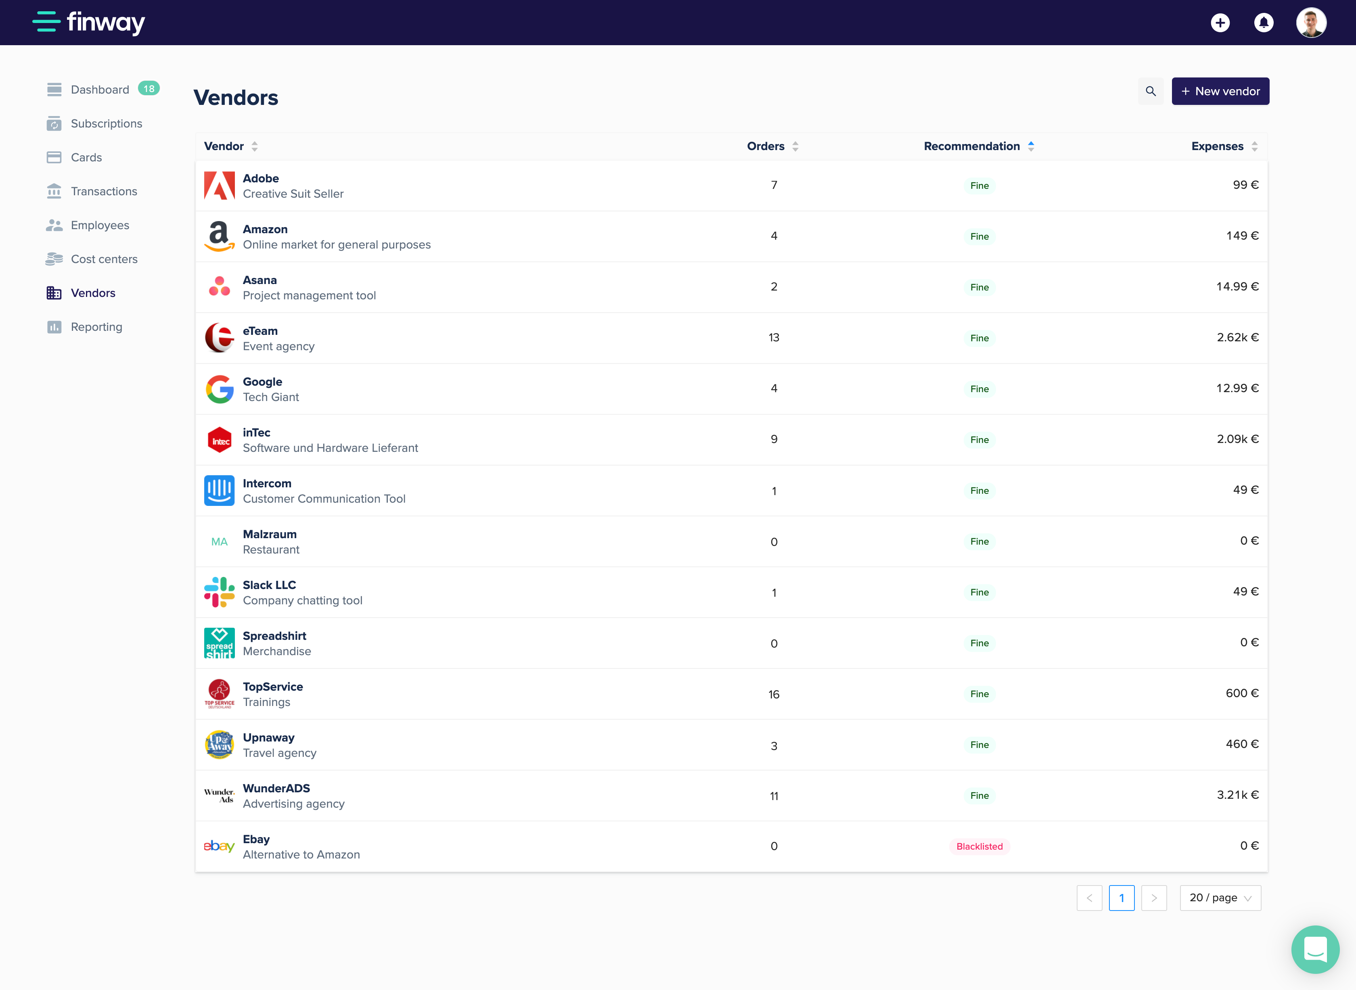Open your profile avatar picture
The height and width of the screenshot is (990, 1356).
click(1311, 23)
